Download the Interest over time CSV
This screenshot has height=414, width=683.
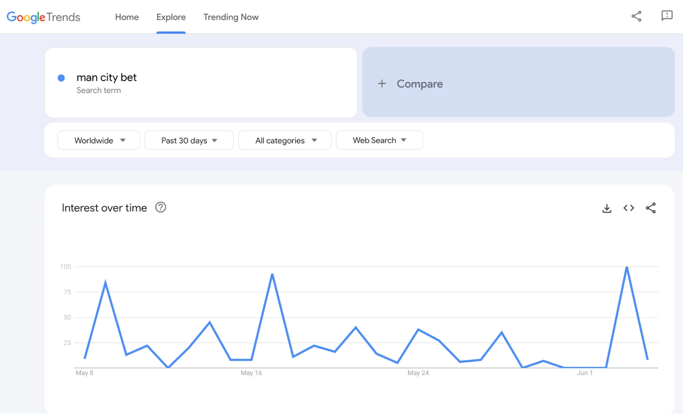(x=607, y=208)
